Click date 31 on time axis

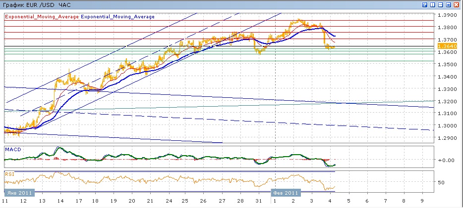(x=259, y=201)
